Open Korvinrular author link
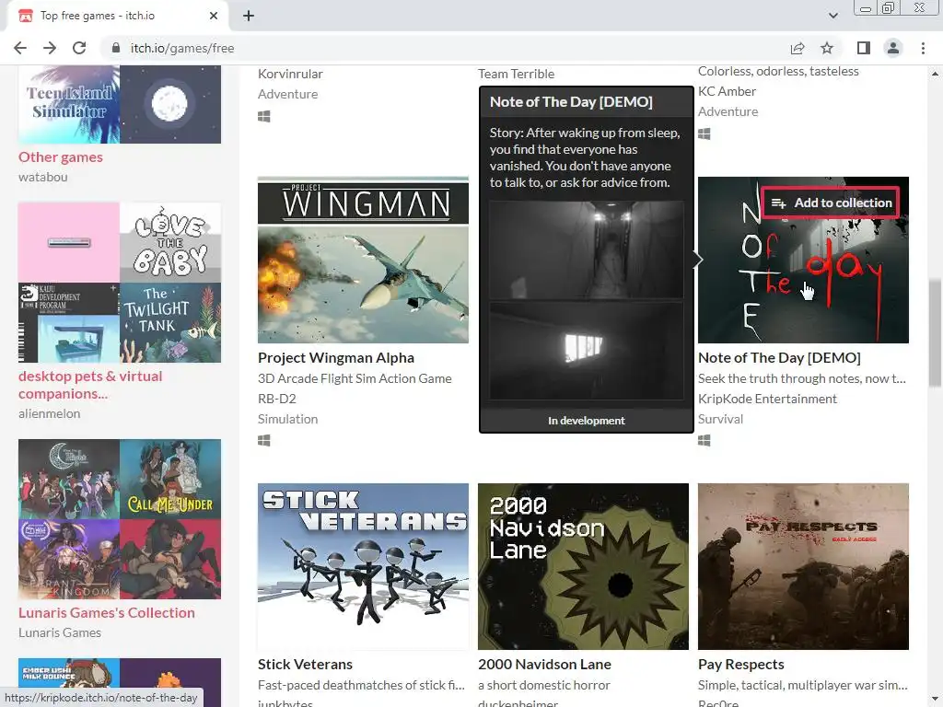This screenshot has width=943, height=707. point(290,74)
